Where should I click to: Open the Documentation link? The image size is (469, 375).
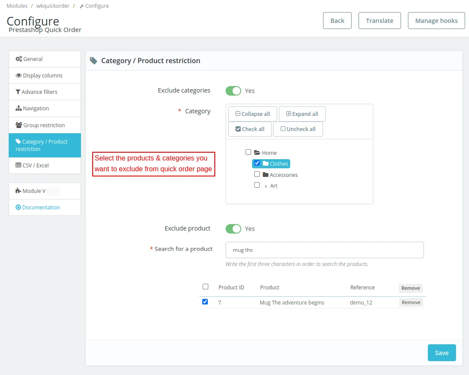click(41, 208)
